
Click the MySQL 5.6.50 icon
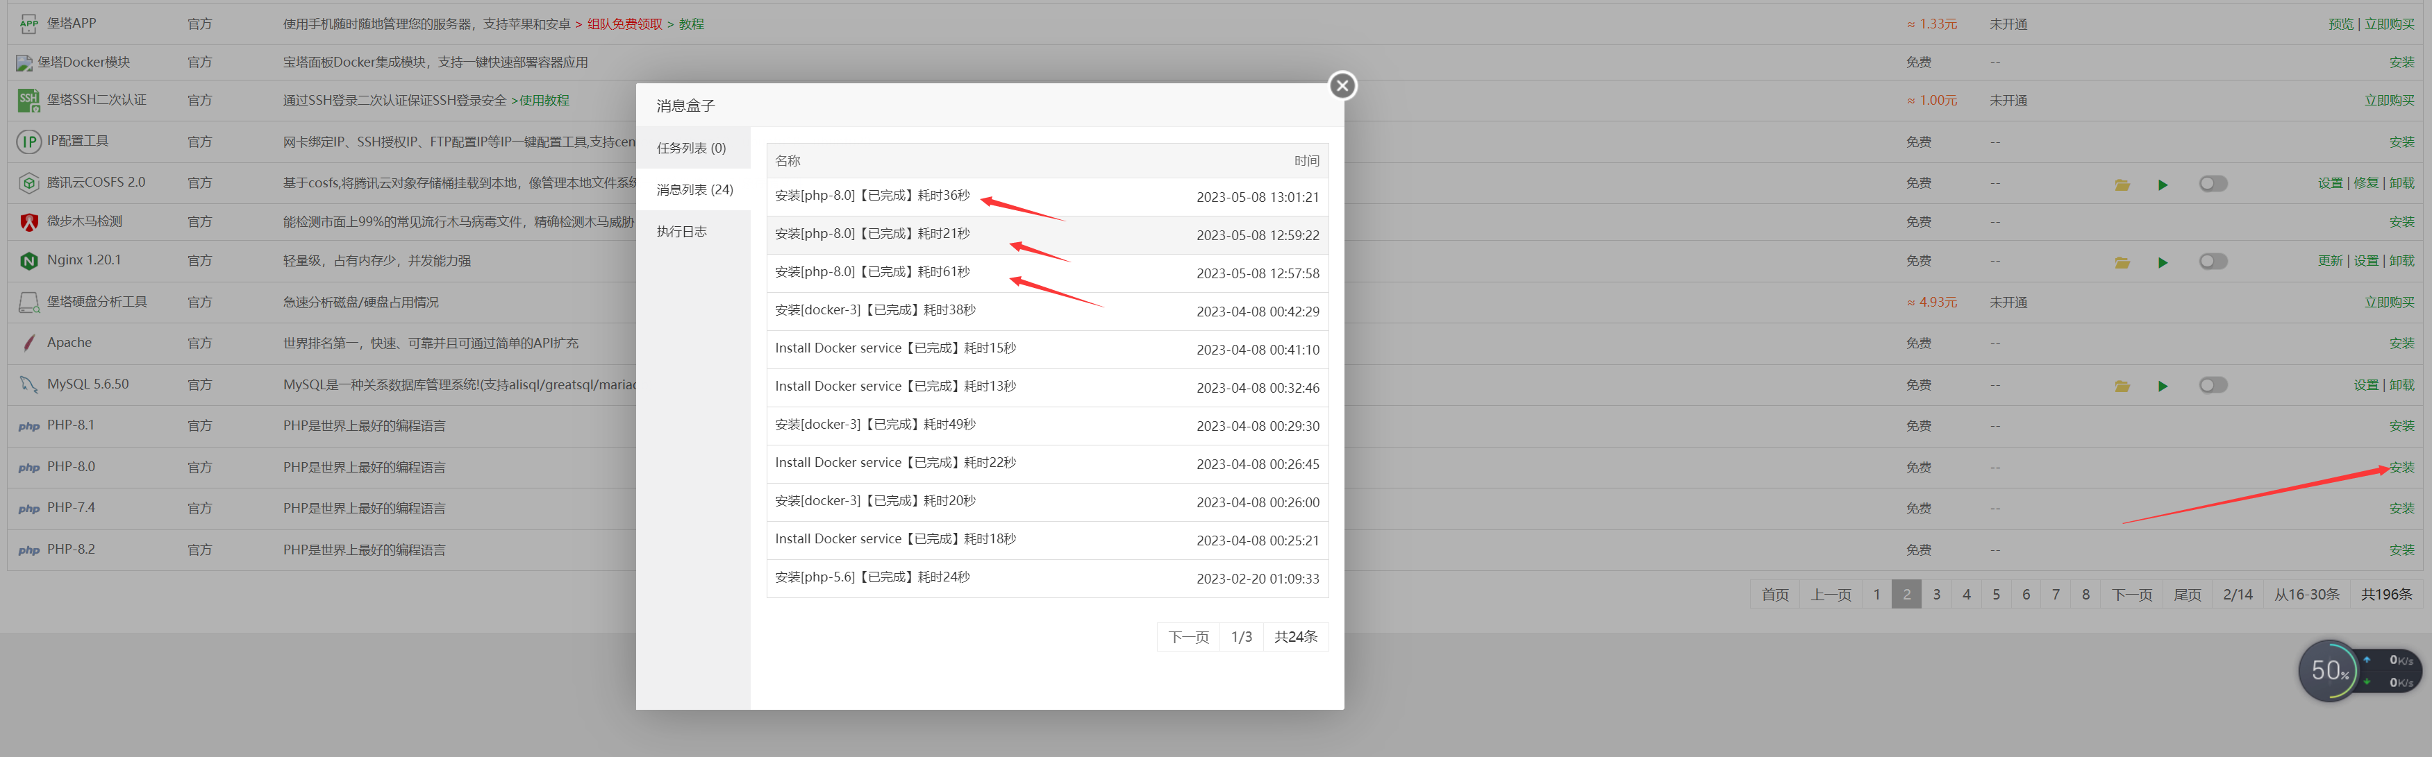pos(29,384)
